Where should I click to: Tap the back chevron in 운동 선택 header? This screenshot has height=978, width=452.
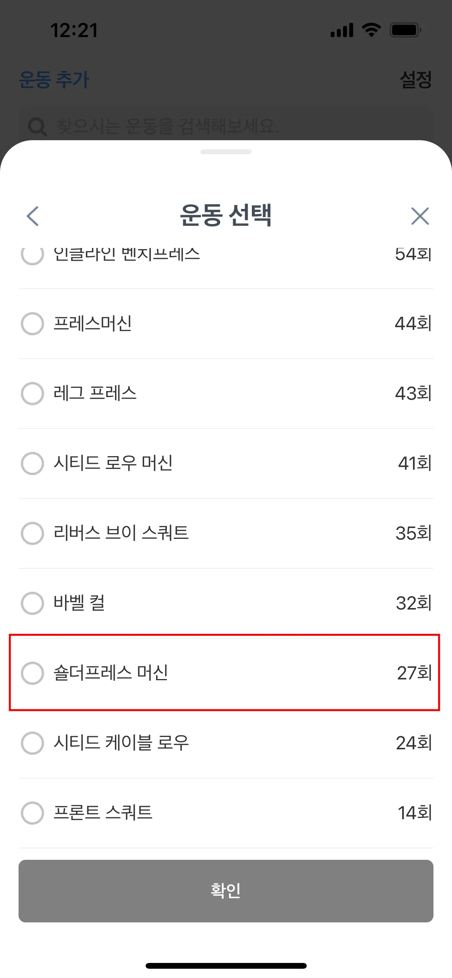point(33,216)
